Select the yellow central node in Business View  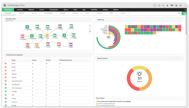tap(47, 36)
